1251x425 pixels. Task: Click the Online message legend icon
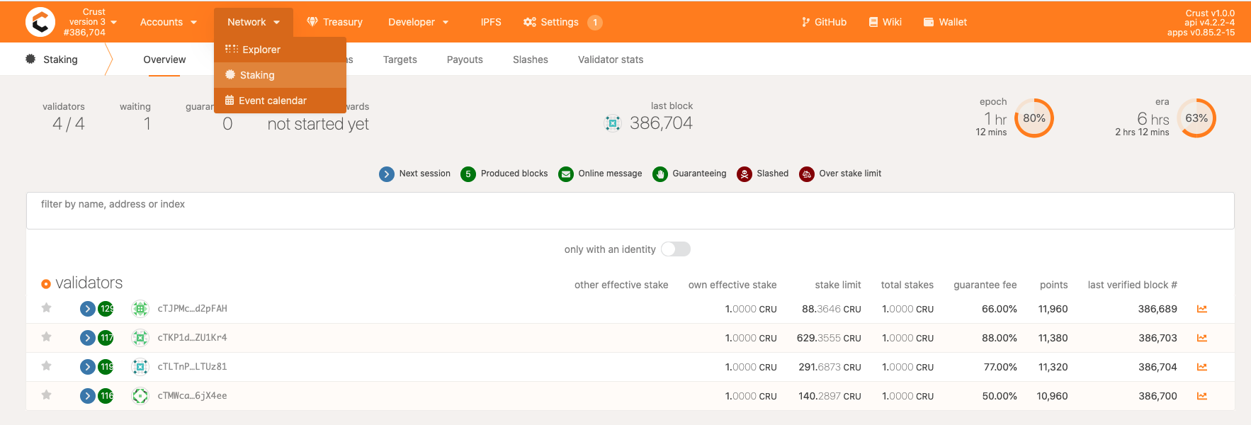pyautogui.click(x=566, y=174)
